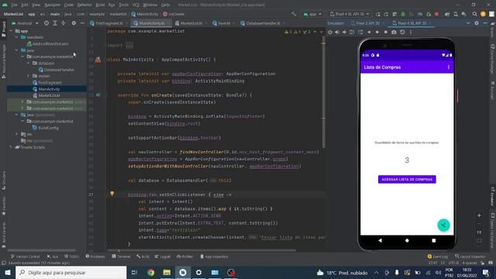Click the Search Everywhere magnifier icon
The width and height of the screenshot is (496, 279).
tap(474, 14)
